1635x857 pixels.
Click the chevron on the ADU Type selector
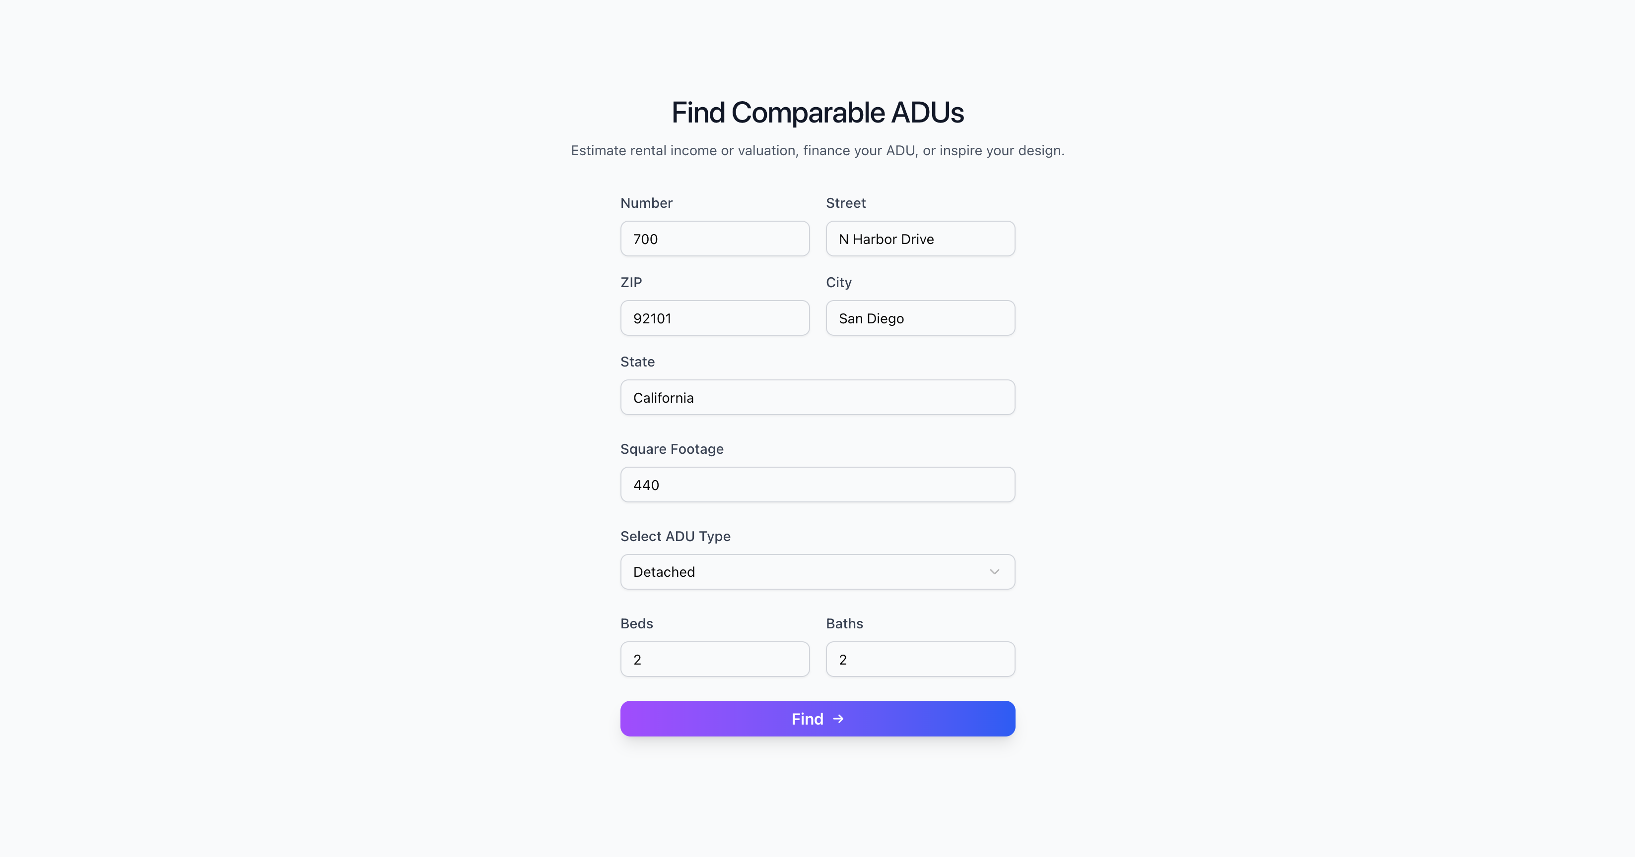(x=994, y=571)
